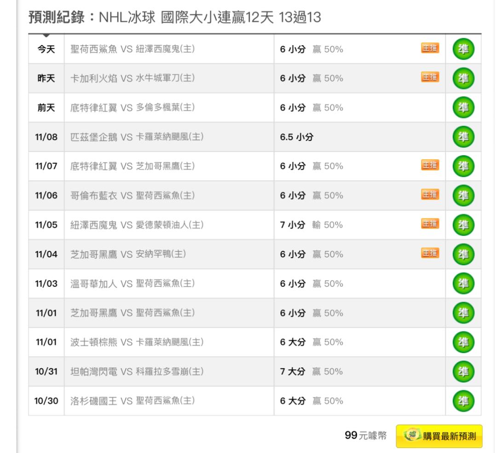Click the green 準 icon in 11/08 row
The height and width of the screenshot is (453, 497).
click(463, 137)
